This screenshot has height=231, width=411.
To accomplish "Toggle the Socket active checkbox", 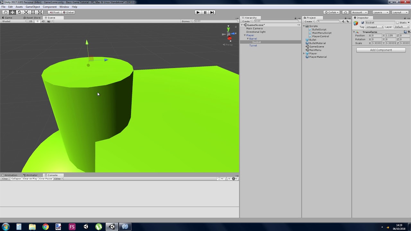I will tap(363, 23).
